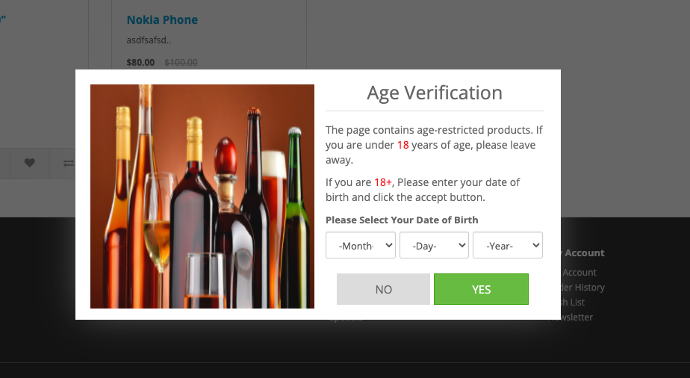The height and width of the screenshot is (378, 690).
Task: Click the Age Verification heading
Action: tap(435, 93)
